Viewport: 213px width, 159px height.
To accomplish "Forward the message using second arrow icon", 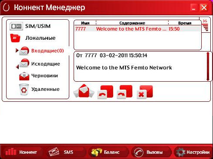I will [x=125, y=92].
